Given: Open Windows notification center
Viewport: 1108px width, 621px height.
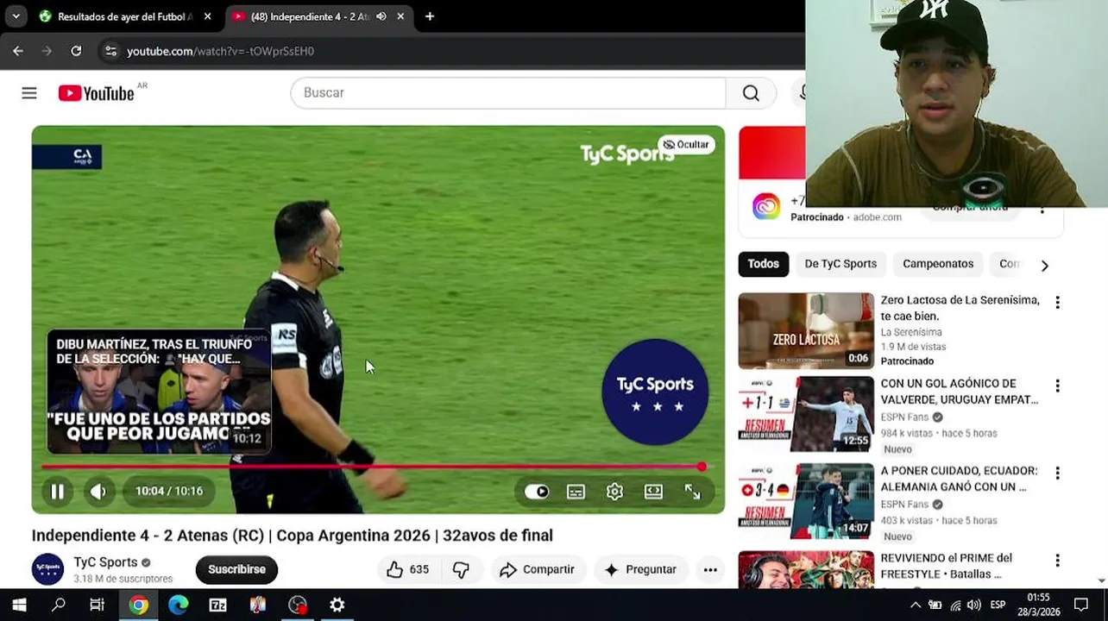Looking at the screenshot, I should 1081,605.
